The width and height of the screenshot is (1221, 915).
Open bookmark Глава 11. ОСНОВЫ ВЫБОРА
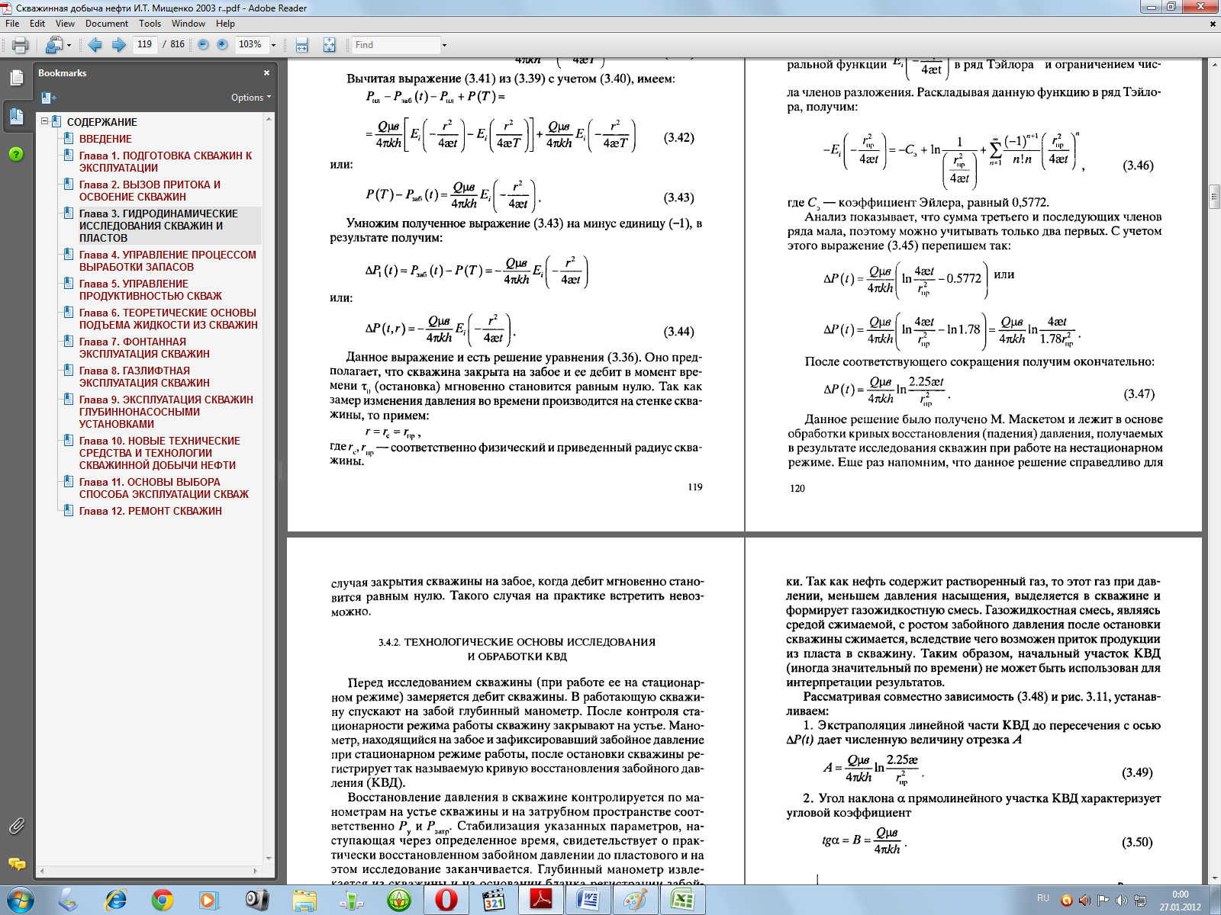click(x=164, y=488)
